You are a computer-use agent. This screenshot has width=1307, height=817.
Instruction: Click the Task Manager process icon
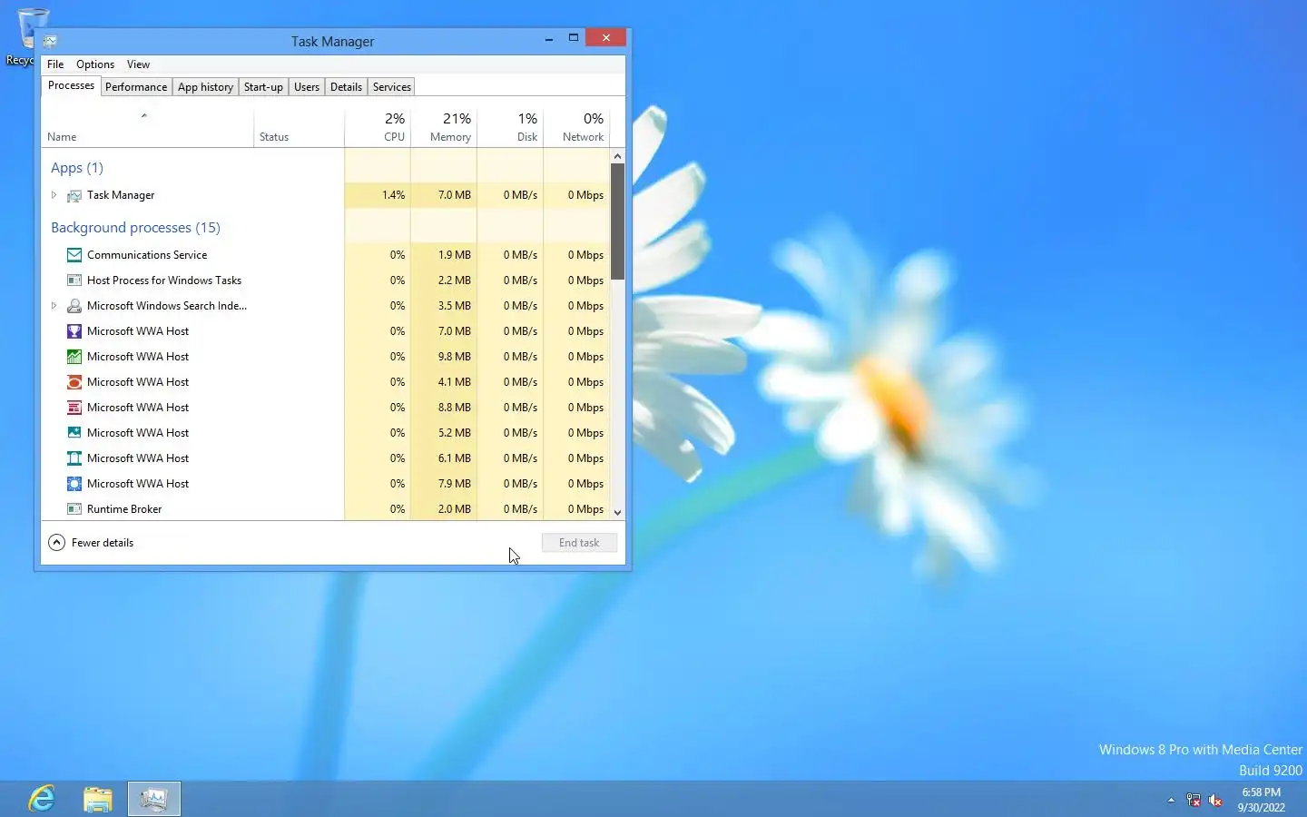click(74, 195)
